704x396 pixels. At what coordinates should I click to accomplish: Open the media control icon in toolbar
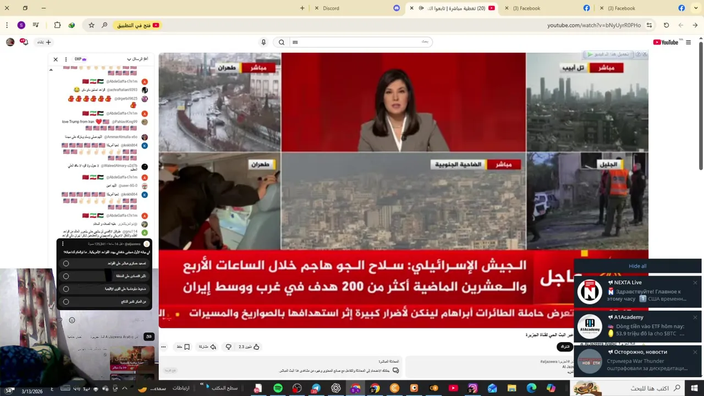36,25
